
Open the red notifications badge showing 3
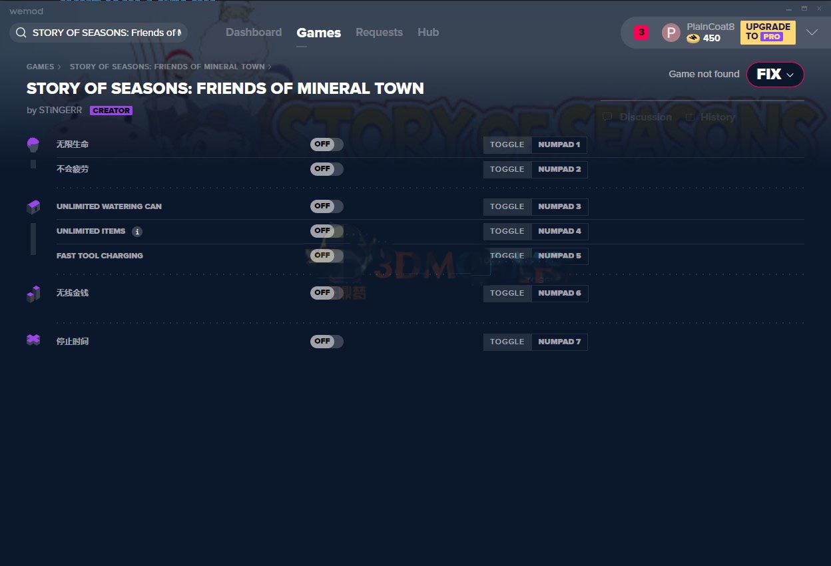click(x=641, y=32)
